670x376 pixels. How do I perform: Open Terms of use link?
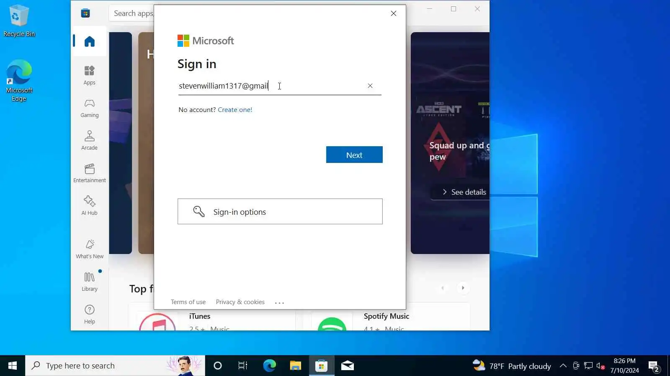pyautogui.click(x=188, y=302)
